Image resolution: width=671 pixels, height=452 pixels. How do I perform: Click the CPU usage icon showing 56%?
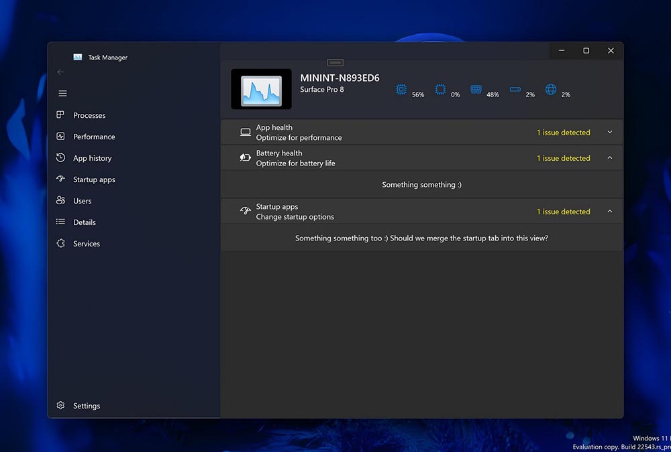(401, 90)
